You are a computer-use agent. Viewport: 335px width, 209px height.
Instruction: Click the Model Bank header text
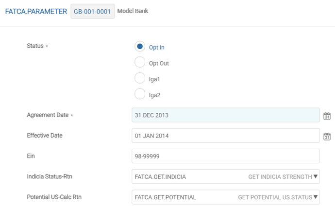point(133,11)
